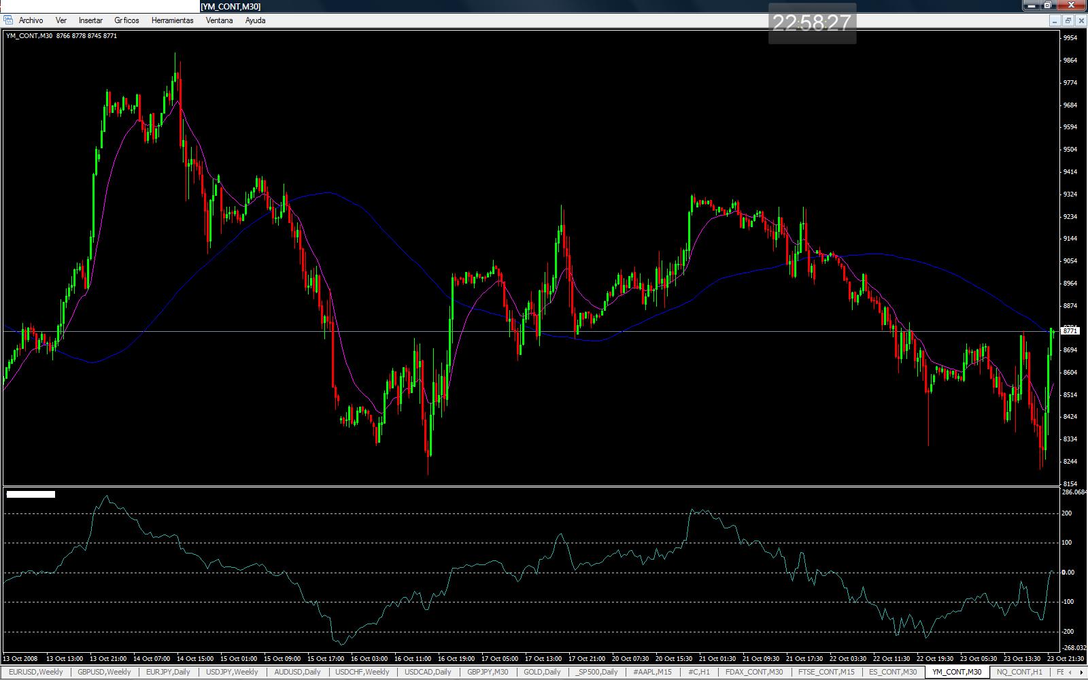Screen dimensions: 1088x680
Task: Click the chart window icon beside Archivo
Action: [8, 20]
